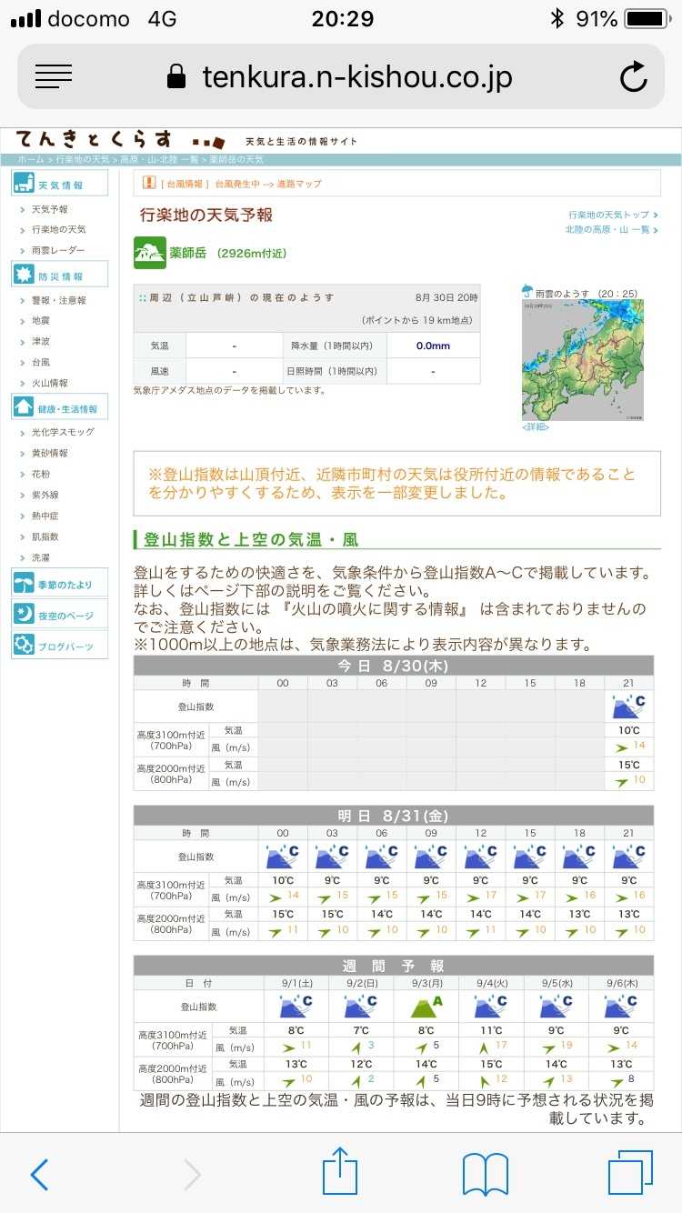
Task: Go to 北陸の高原・山 一覧 link
Action: [x=607, y=230]
